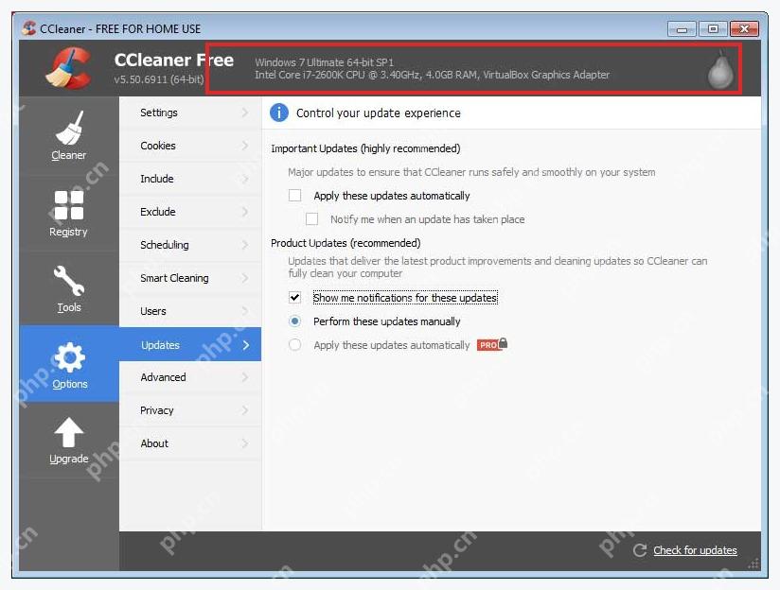Tick Notify me when an update has taken place
The image size is (780, 590).
(x=311, y=219)
